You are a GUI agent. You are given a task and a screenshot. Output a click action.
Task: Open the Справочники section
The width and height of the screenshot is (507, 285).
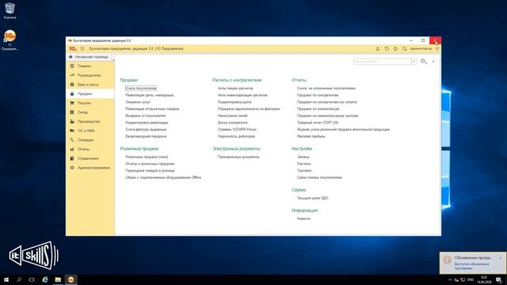[x=90, y=158]
